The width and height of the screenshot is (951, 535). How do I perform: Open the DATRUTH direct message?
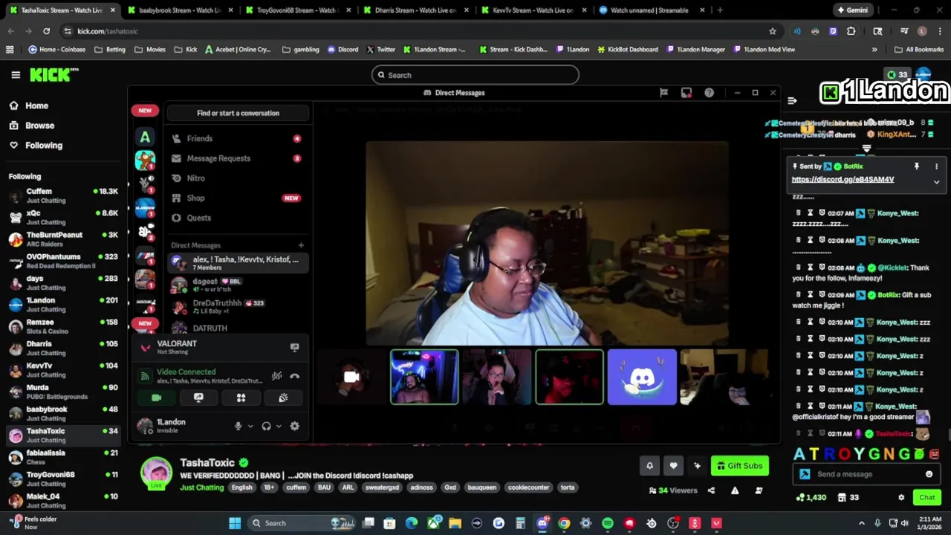tap(238, 328)
